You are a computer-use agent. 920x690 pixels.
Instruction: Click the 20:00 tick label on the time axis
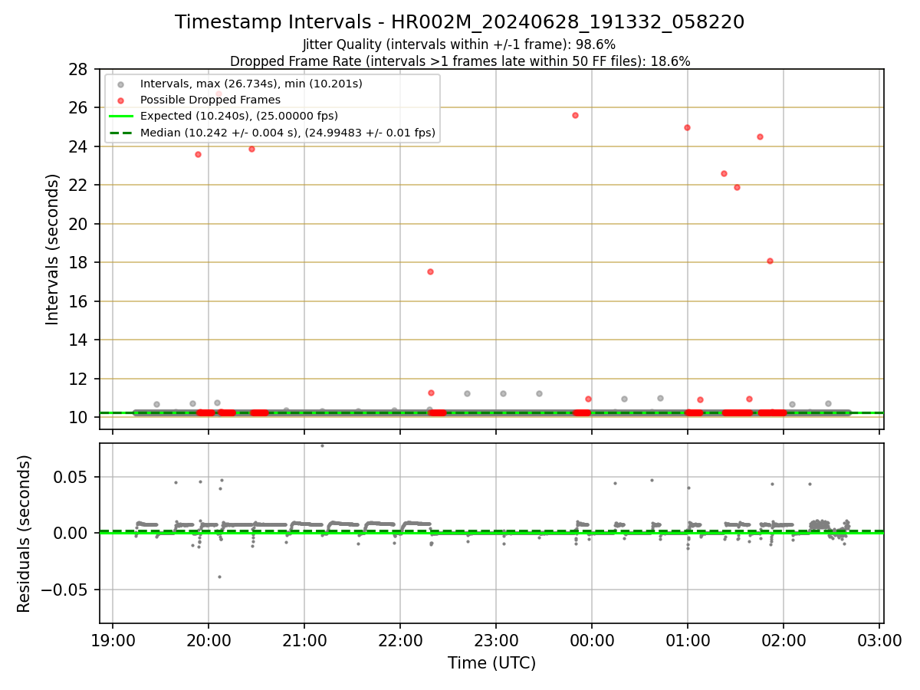[x=209, y=639]
